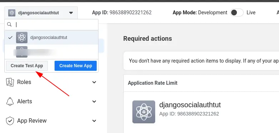Click the djangosocialauthtut heading in rate limit card
The width and height of the screenshot is (279, 133).
click(190, 105)
